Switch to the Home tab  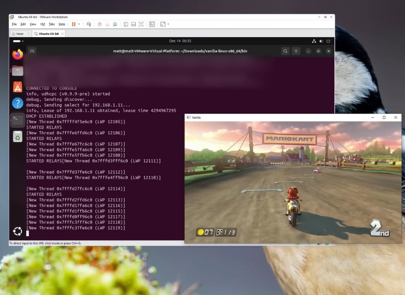point(18,33)
